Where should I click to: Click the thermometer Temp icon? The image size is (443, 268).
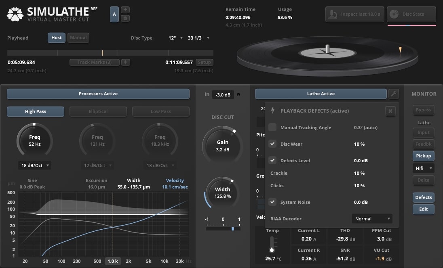coord(272,245)
